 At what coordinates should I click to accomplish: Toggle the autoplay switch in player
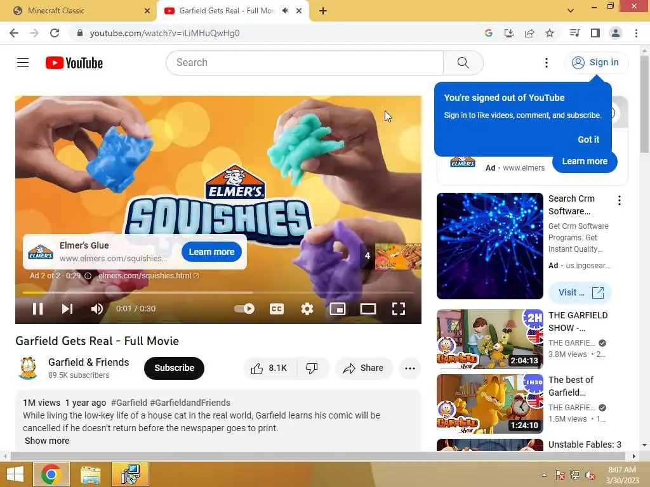tap(244, 309)
